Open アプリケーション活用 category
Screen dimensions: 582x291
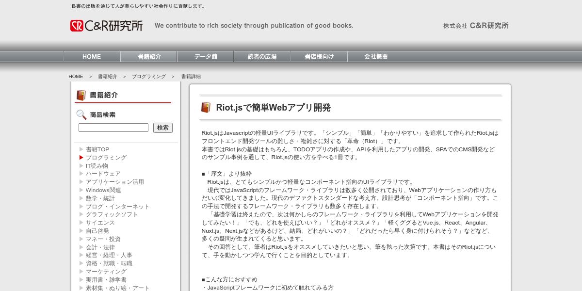point(115,182)
